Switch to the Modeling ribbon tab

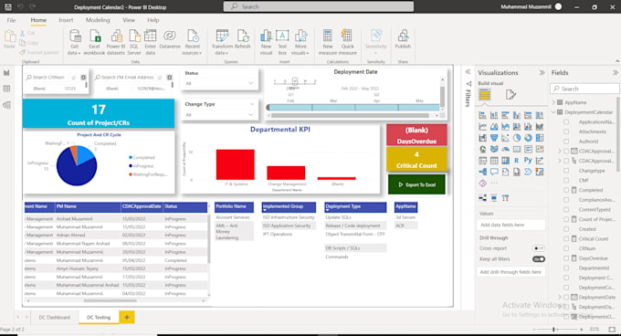[x=98, y=20]
